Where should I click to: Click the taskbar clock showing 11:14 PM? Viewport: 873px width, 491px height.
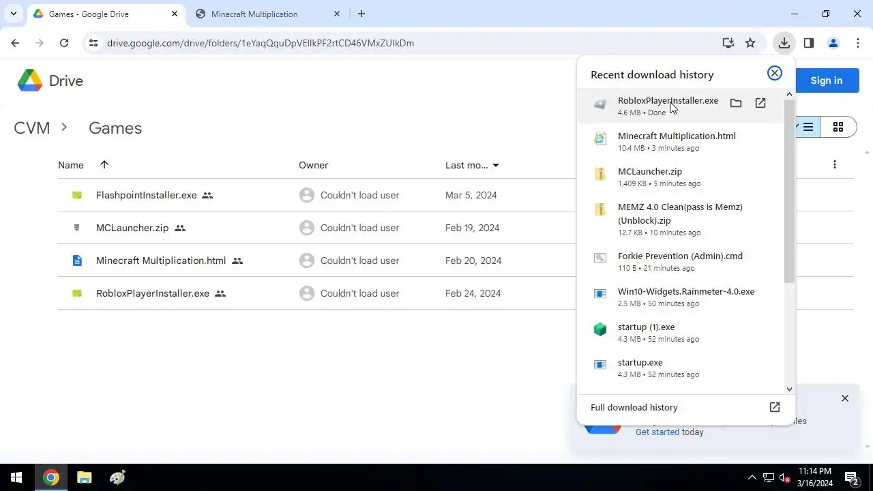click(815, 477)
